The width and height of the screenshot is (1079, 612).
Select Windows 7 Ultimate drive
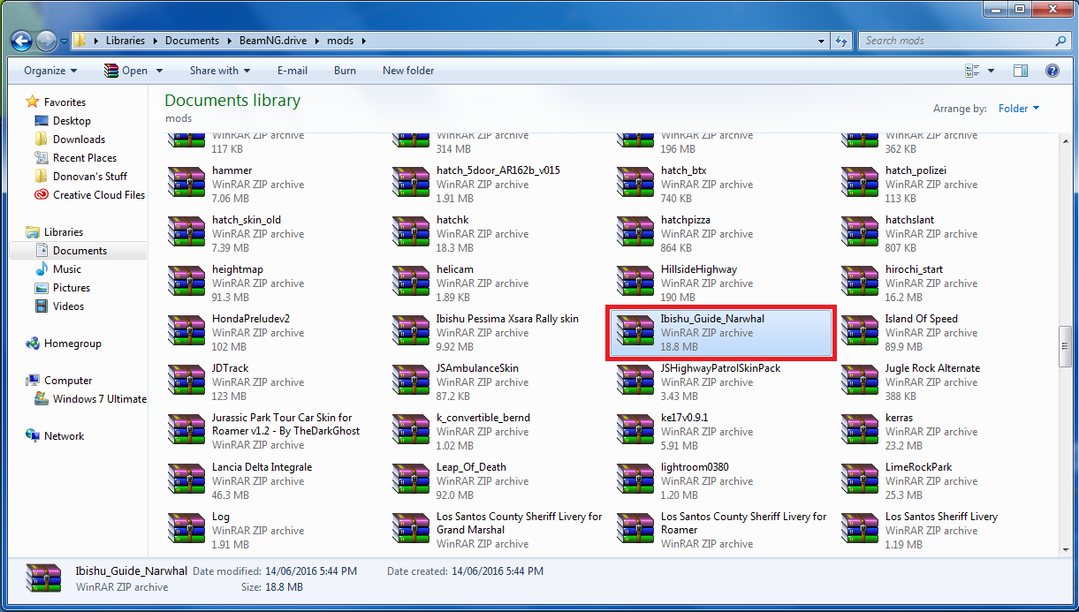99,399
